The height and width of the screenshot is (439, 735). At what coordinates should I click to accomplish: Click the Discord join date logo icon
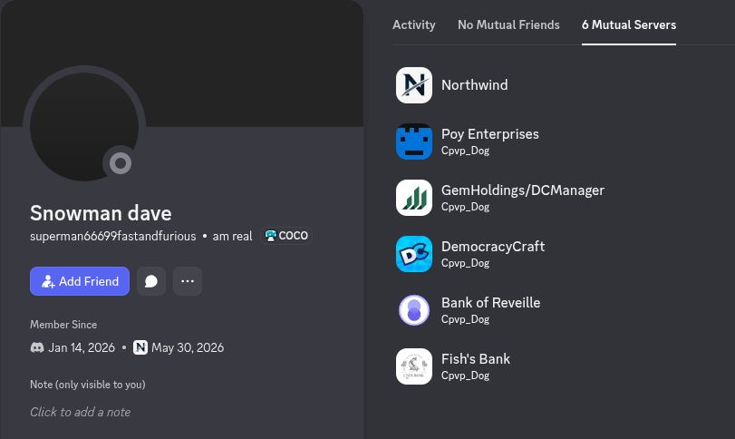(37, 347)
